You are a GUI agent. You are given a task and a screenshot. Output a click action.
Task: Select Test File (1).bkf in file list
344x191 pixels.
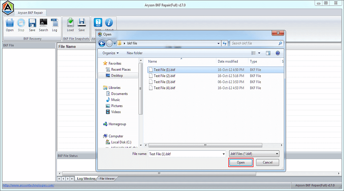pos(215,70)
